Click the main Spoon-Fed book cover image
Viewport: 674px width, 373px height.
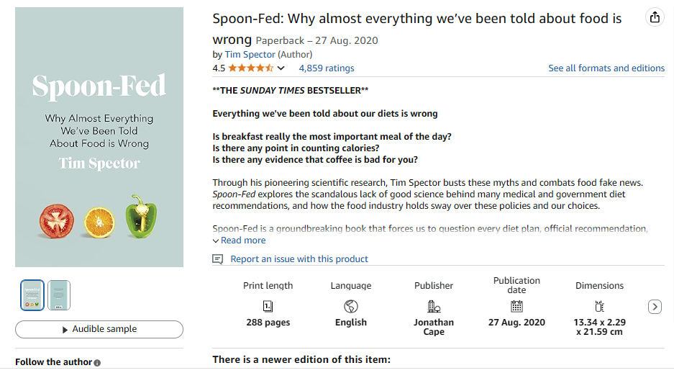pos(99,137)
